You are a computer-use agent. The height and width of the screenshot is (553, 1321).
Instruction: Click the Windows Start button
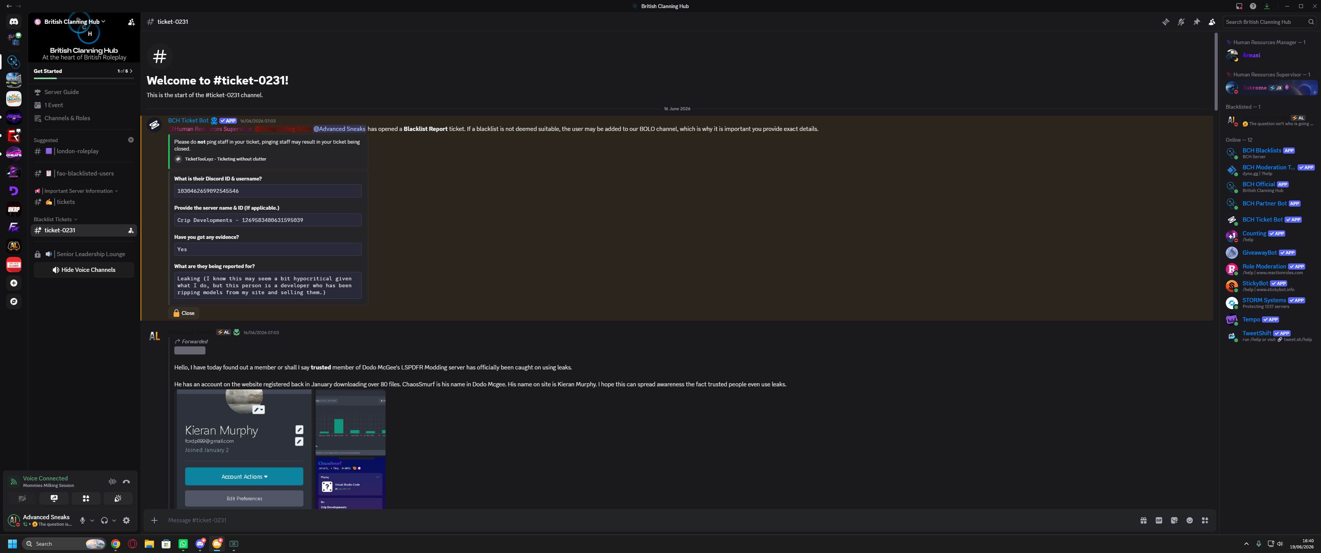[x=13, y=544]
